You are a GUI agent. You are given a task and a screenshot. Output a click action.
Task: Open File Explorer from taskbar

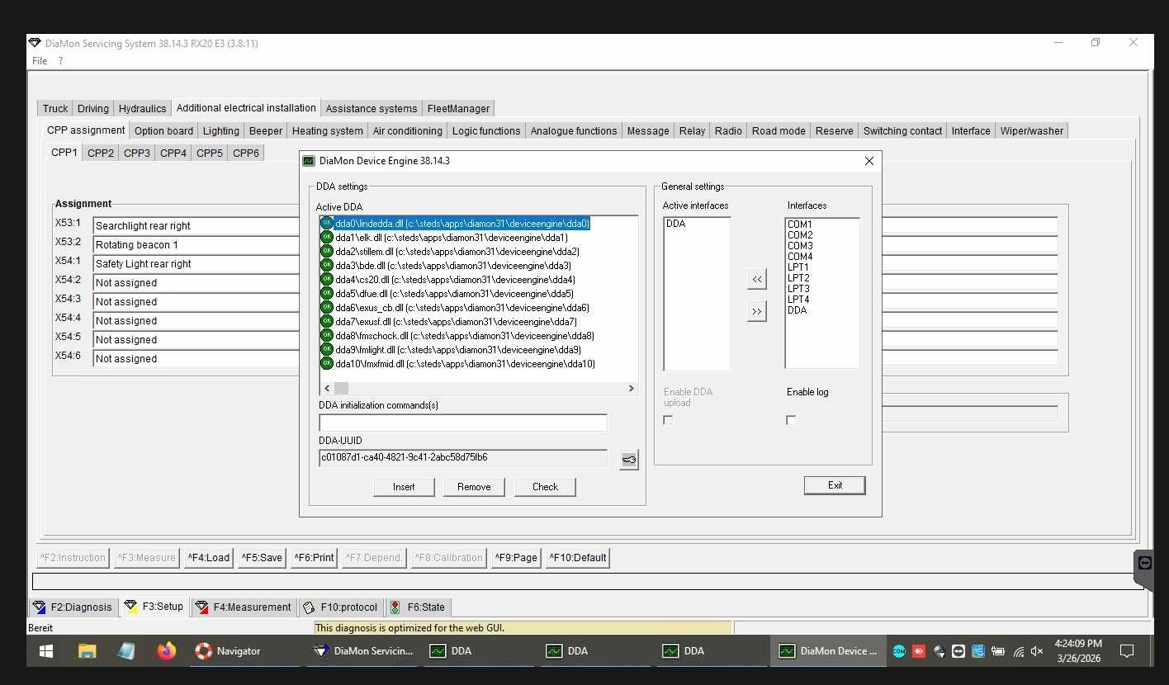(x=87, y=651)
